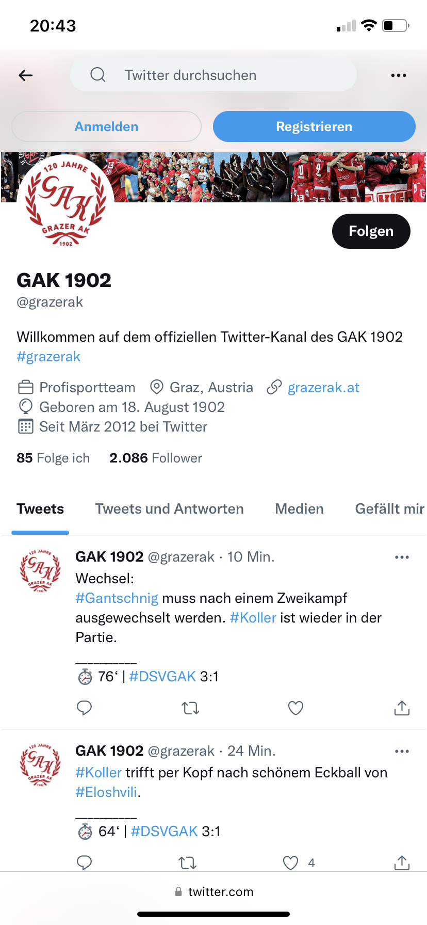Open options menu for the 24 Min. tweet

click(402, 751)
